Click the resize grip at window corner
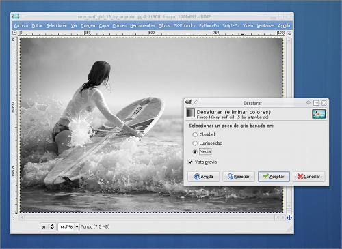The image size is (342, 249). [289, 229]
